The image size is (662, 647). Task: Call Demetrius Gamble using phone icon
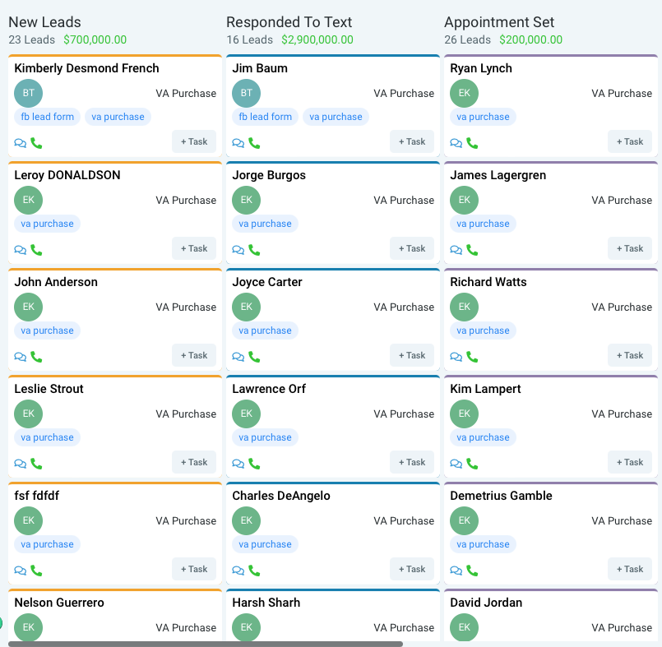coord(472,571)
